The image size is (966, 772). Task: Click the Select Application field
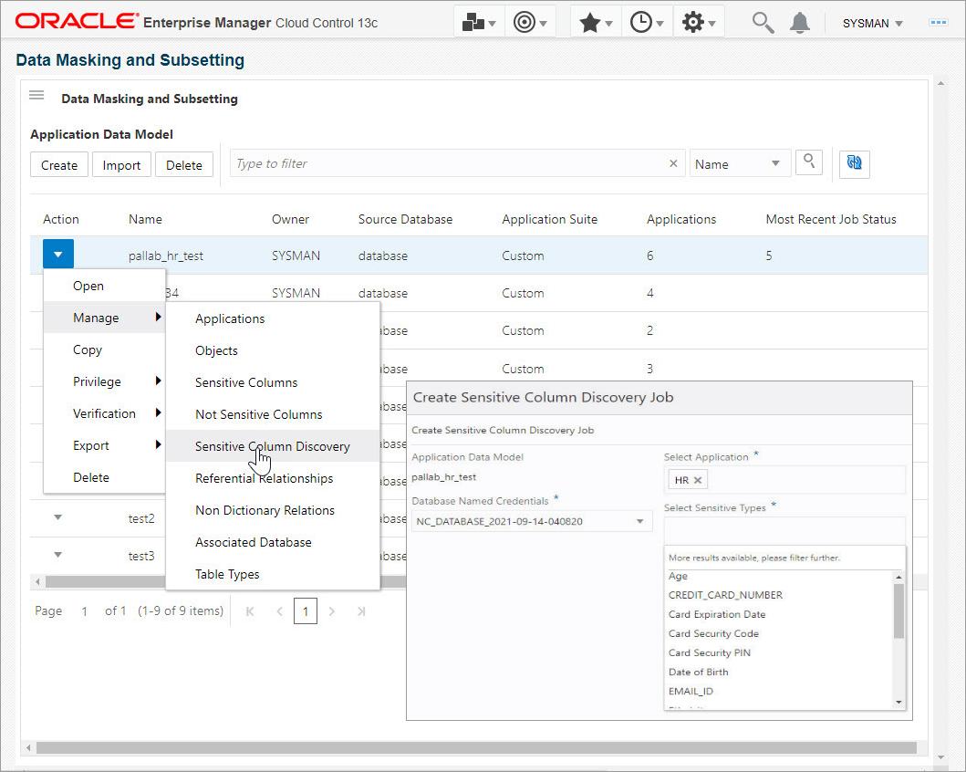(784, 479)
